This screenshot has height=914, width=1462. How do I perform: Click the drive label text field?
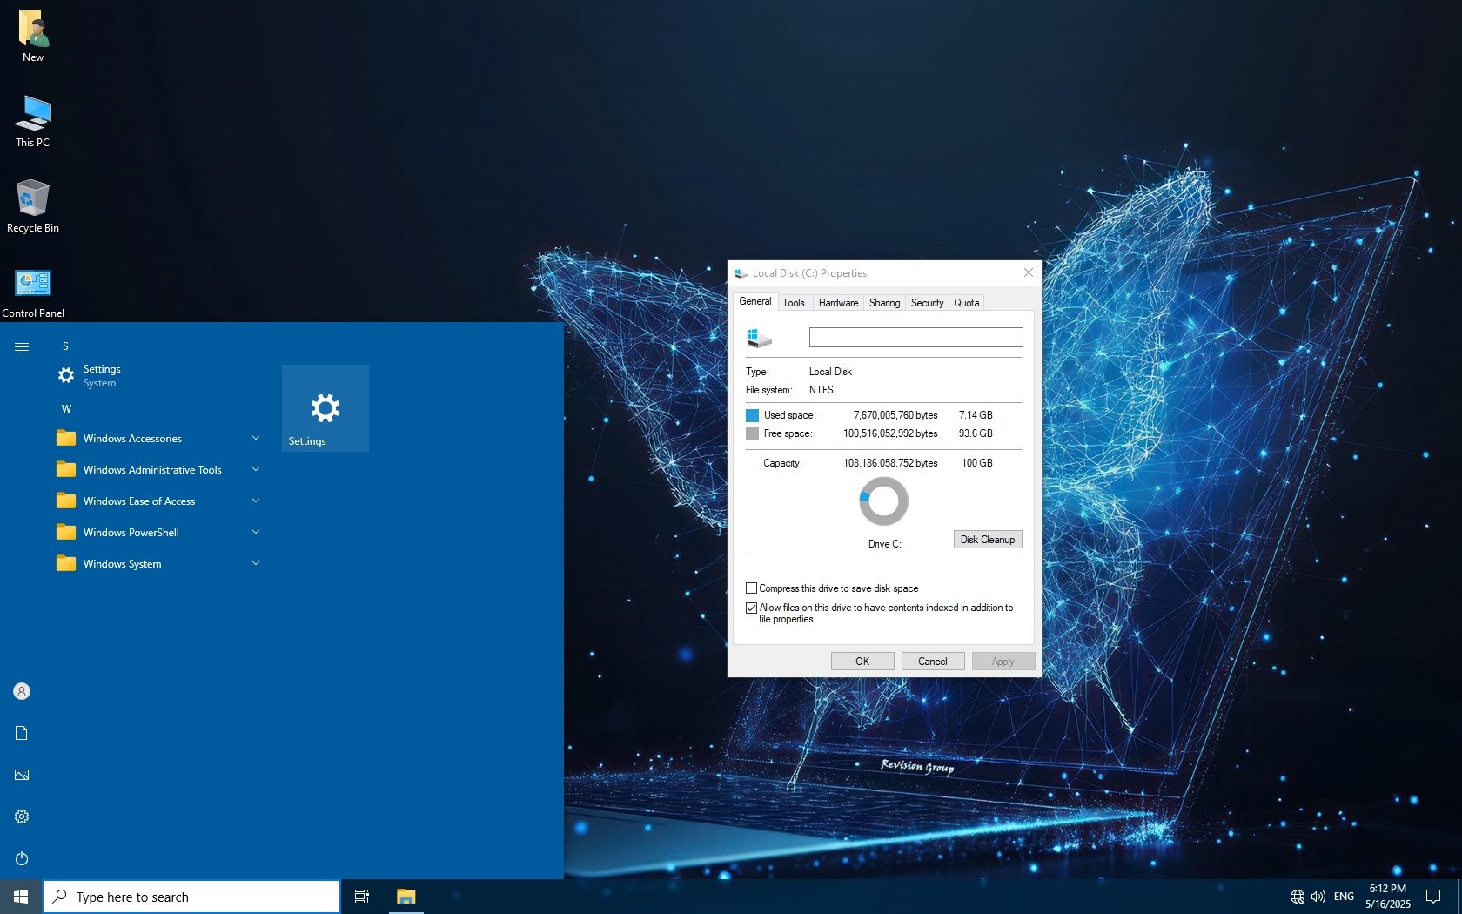(915, 338)
